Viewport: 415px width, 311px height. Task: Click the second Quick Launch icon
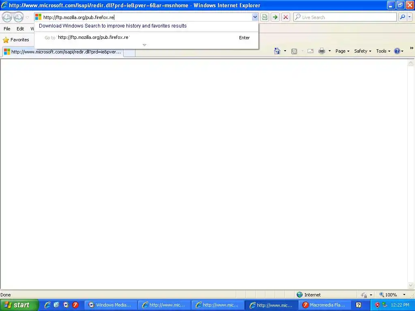click(56, 305)
